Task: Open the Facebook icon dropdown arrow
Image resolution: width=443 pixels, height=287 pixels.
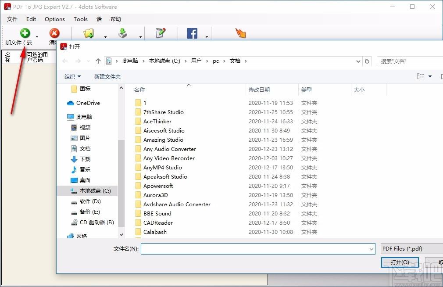Action: 207,37
